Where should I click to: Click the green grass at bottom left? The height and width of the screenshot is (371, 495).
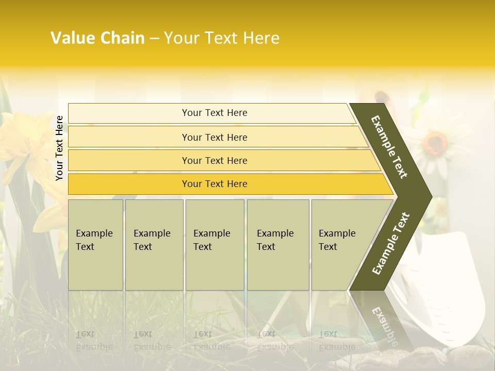click(31, 330)
